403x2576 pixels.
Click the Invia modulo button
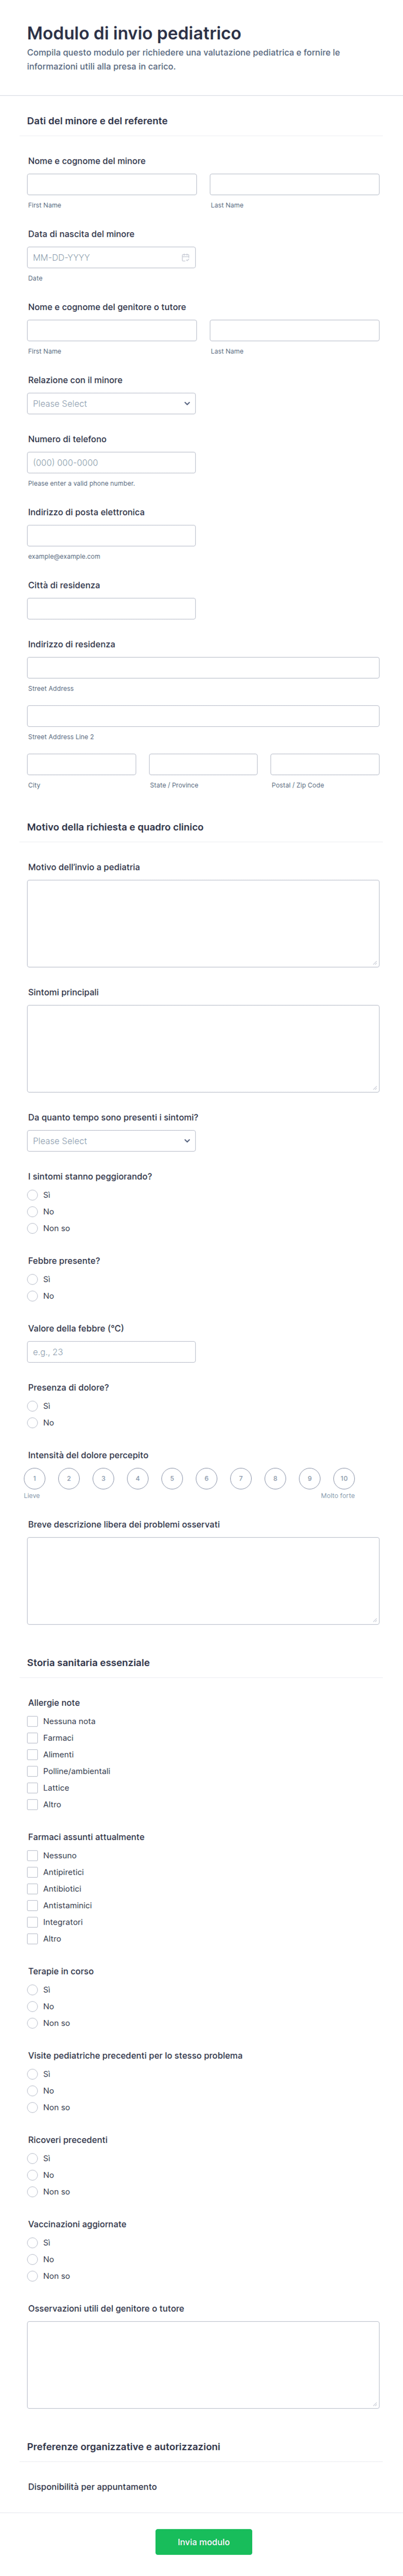(x=203, y=2541)
